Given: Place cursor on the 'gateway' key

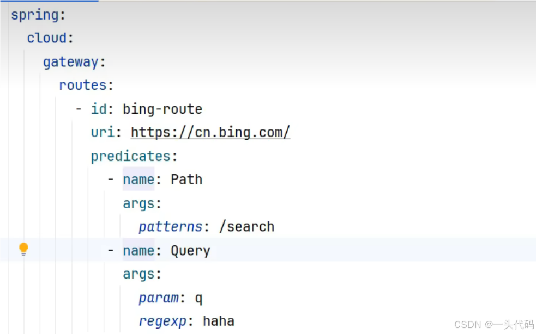Looking at the screenshot, I should pos(71,62).
